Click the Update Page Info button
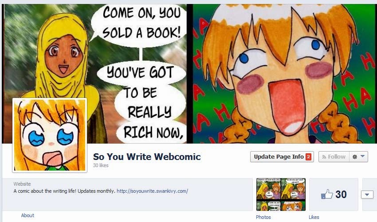This screenshot has height=222, width=377. [282, 157]
